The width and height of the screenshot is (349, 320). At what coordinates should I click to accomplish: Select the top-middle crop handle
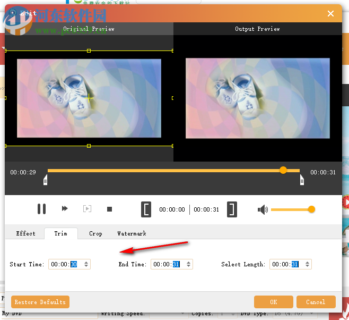tap(89, 51)
